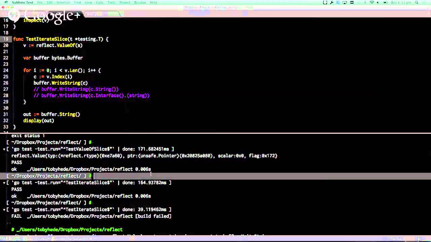Open the Goto menu
Viewport: 431px width, 242px height.
(x=100, y=2)
